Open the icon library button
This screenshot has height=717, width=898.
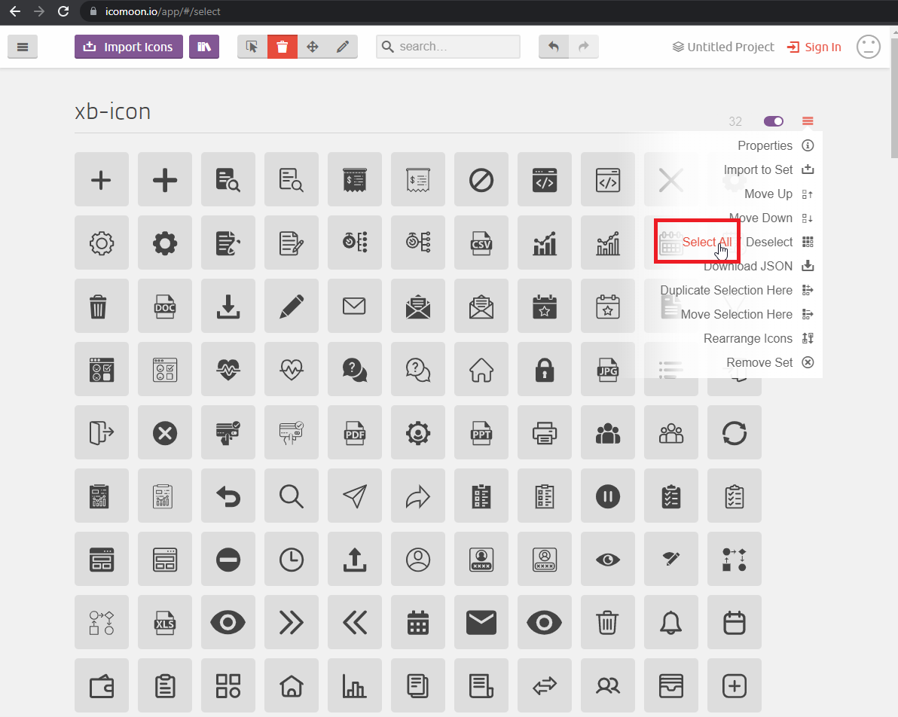[x=204, y=47]
